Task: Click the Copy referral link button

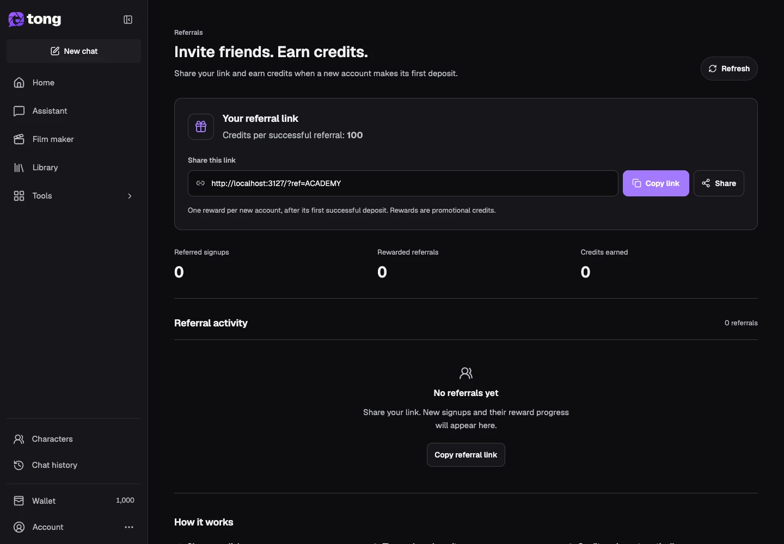Action: tap(466, 455)
